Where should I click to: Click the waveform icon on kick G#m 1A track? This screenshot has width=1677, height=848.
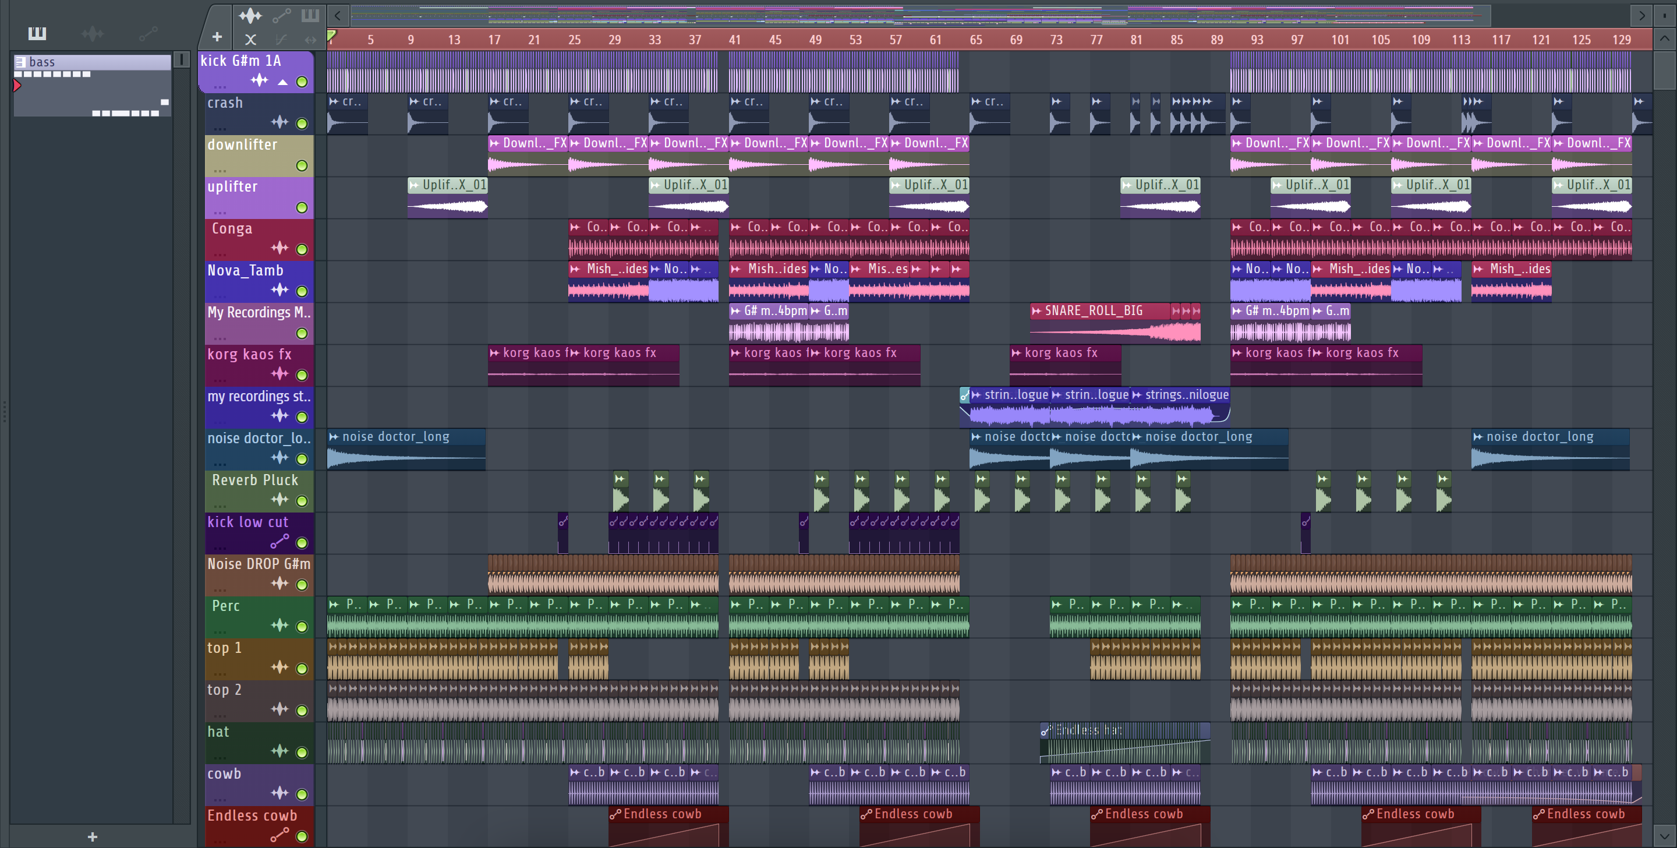coord(260,80)
